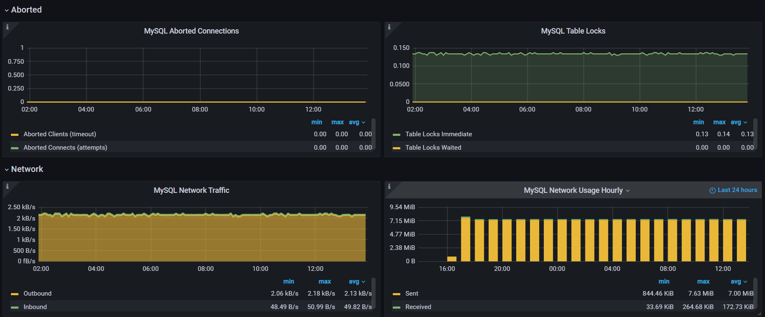Click legend scrollbar in Aborted Connections panel
This screenshot has height=317, width=765.
373,133
